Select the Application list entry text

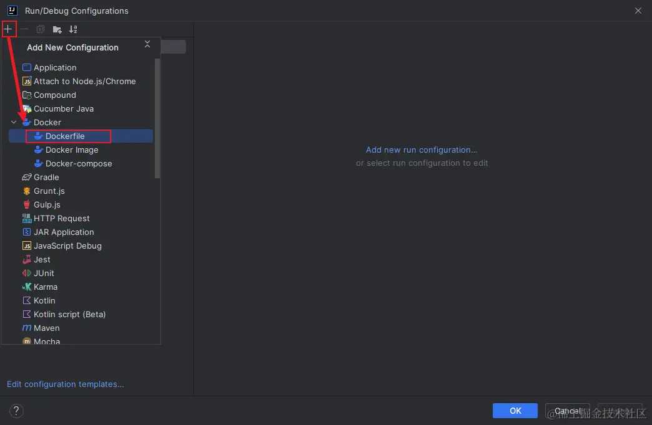click(x=55, y=68)
